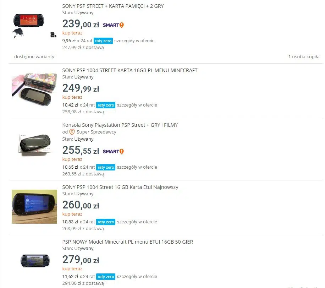Click the 'raty zero' badge on the 260,00 zł offer
The image size is (325, 288).
click(106, 222)
